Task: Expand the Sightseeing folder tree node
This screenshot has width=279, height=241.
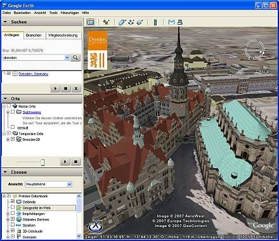Action: (x=8, y=112)
